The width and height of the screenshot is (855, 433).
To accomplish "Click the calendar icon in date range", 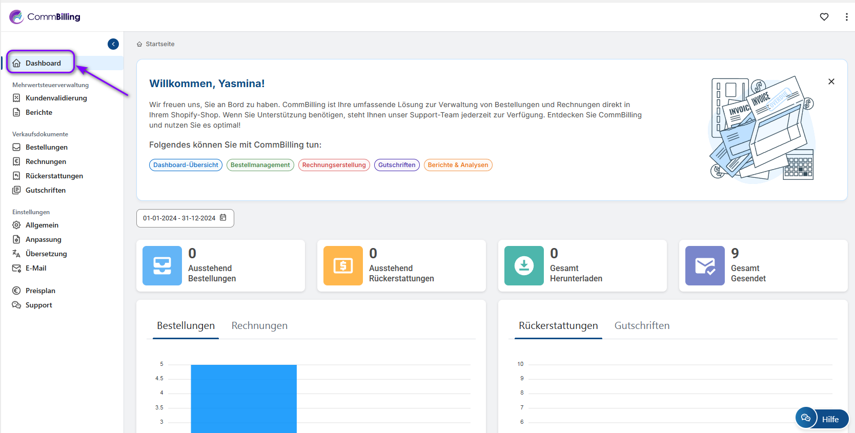I will (223, 218).
